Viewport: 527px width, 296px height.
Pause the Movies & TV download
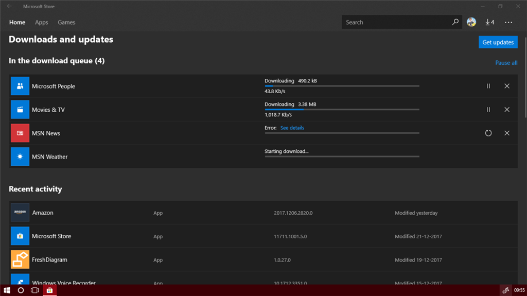(488, 110)
